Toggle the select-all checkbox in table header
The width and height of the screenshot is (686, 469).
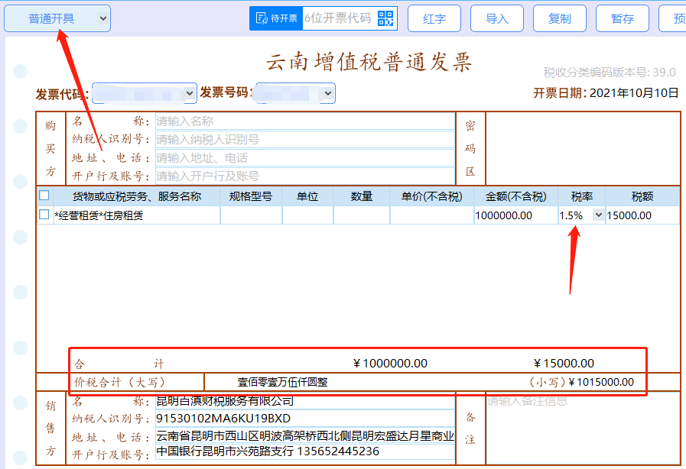point(44,196)
